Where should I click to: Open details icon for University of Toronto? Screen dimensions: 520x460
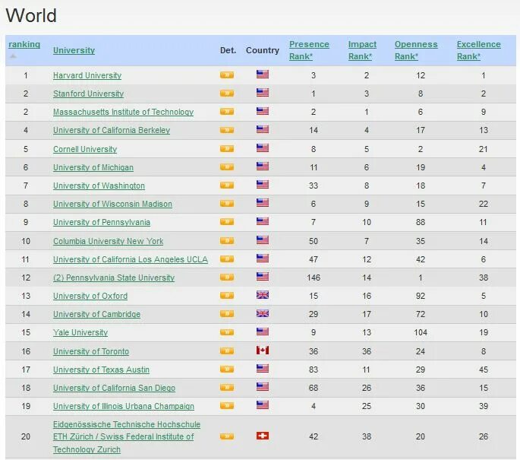pos(227,351)
